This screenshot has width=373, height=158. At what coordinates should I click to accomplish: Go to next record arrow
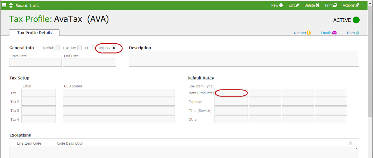click(11, 7)
